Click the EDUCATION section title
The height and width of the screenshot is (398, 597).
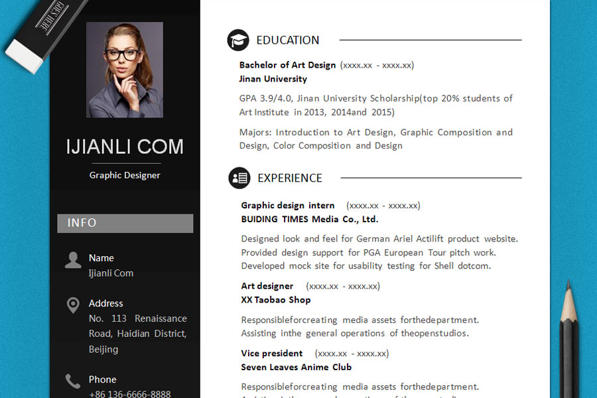(x=287, y=40)
